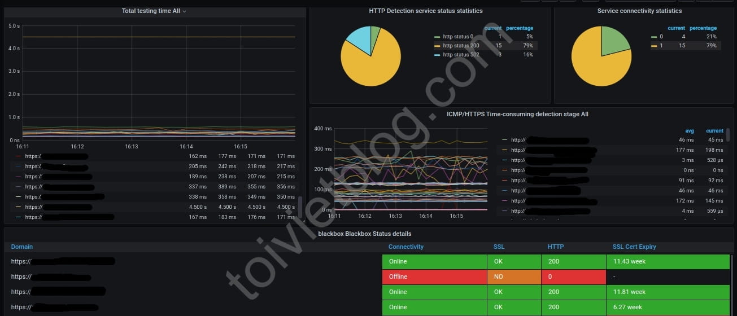This screenshot has height=316, width=737.
Task: Select ICMP legend row with current 45 ms
Action: point(612,140)
